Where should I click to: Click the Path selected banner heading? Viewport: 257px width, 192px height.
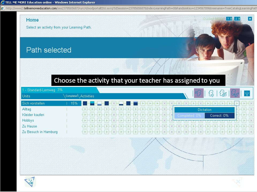49,50
